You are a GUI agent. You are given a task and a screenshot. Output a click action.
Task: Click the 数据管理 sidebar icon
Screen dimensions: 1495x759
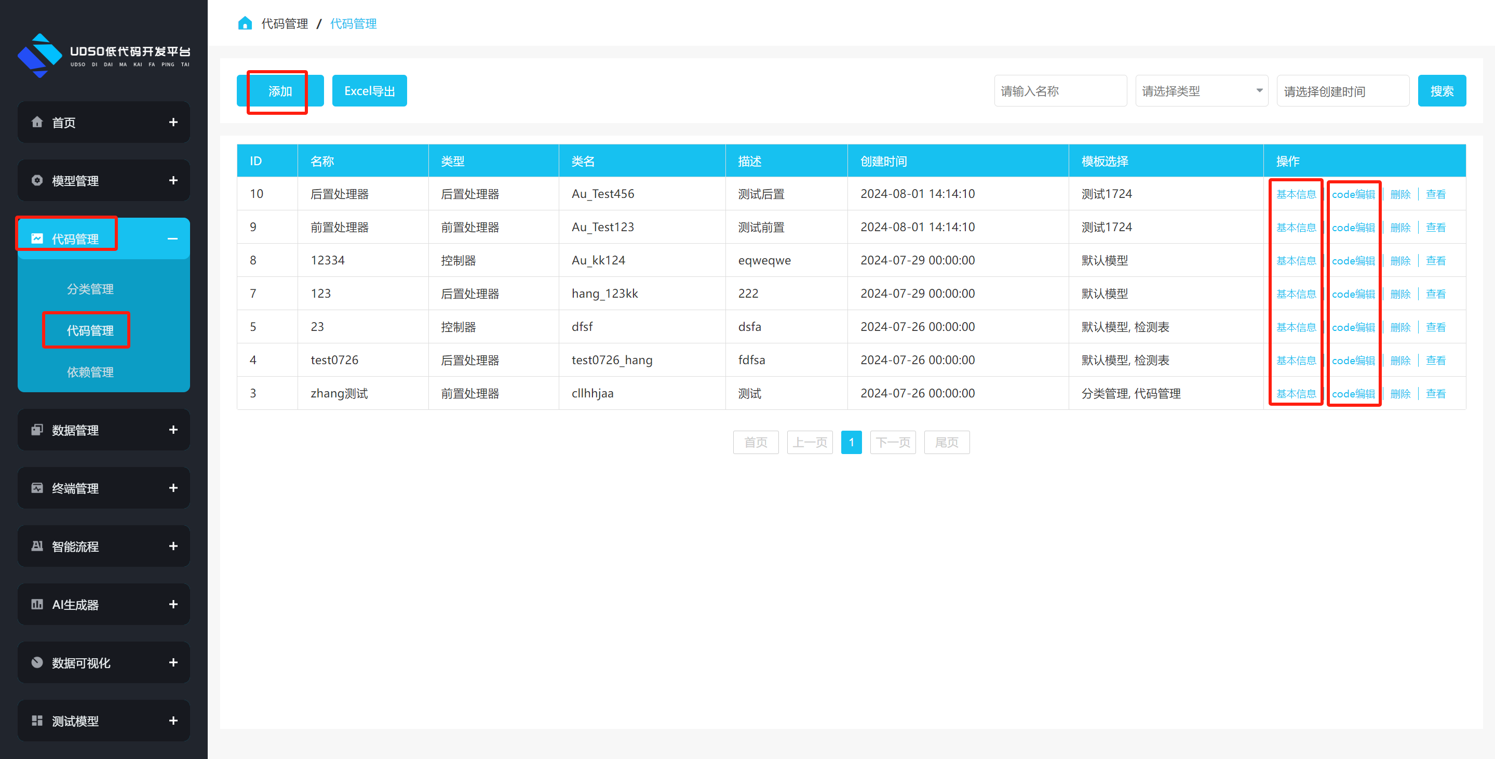coord(37,430)
